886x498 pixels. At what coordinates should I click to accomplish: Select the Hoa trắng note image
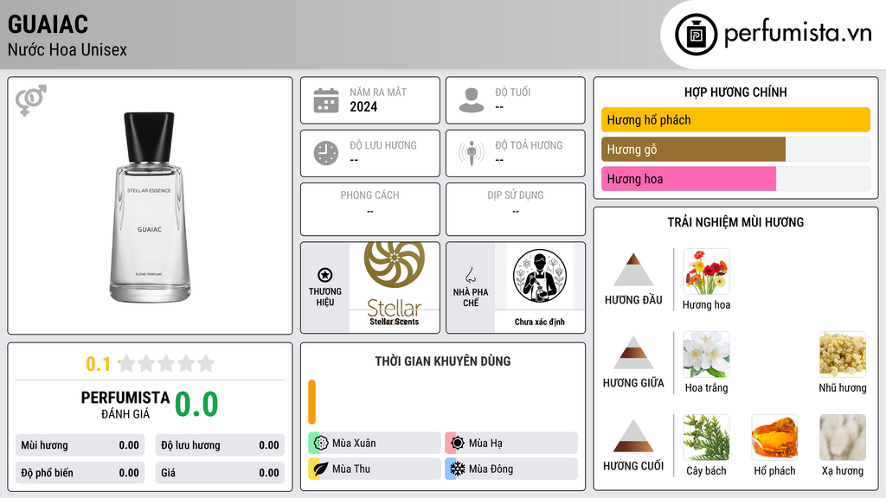pyautogui.click(x=706, y=354)
